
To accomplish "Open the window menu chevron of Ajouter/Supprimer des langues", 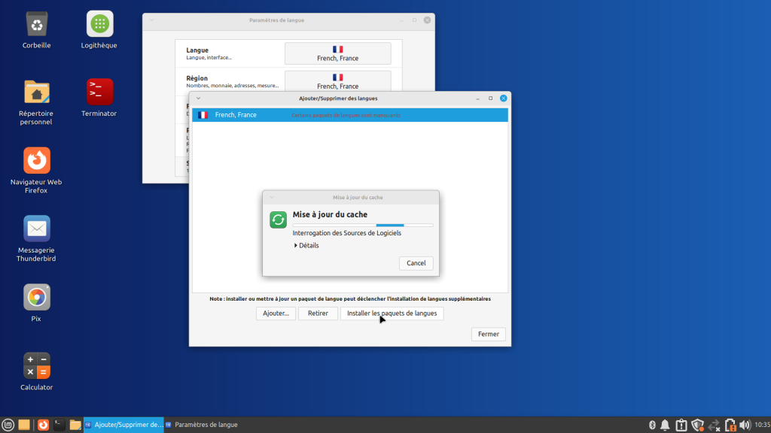I will 198,98.
